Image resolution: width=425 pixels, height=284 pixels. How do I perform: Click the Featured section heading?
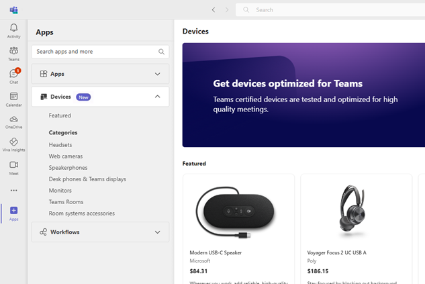194,163
